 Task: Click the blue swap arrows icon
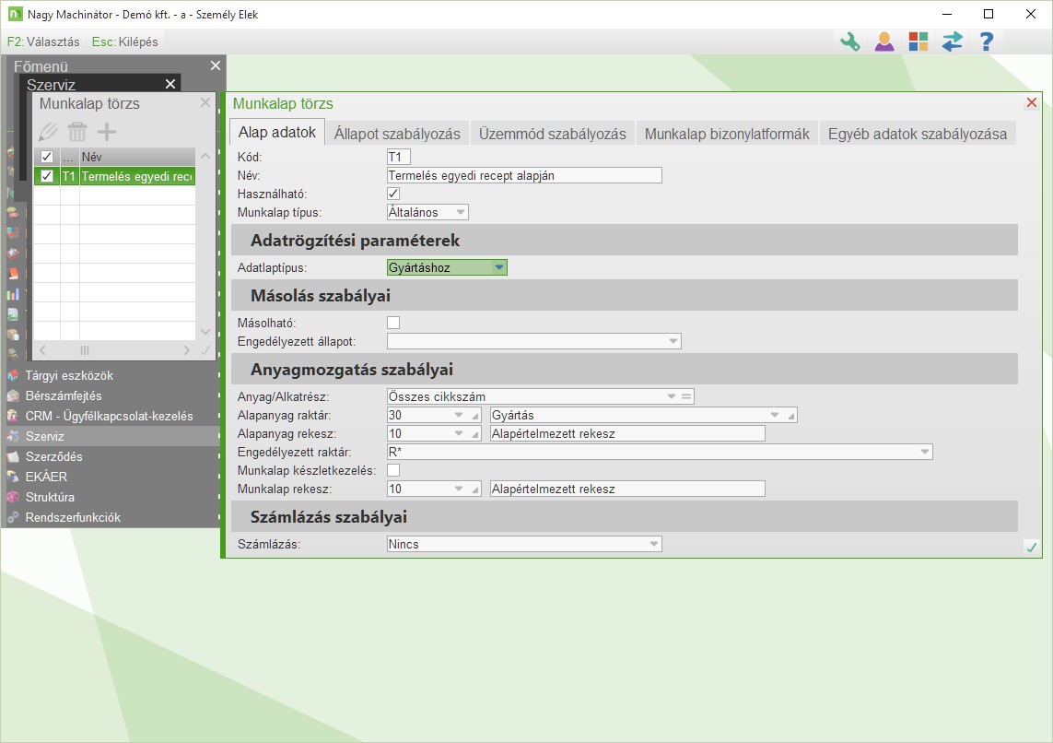[x=952, y=41]
